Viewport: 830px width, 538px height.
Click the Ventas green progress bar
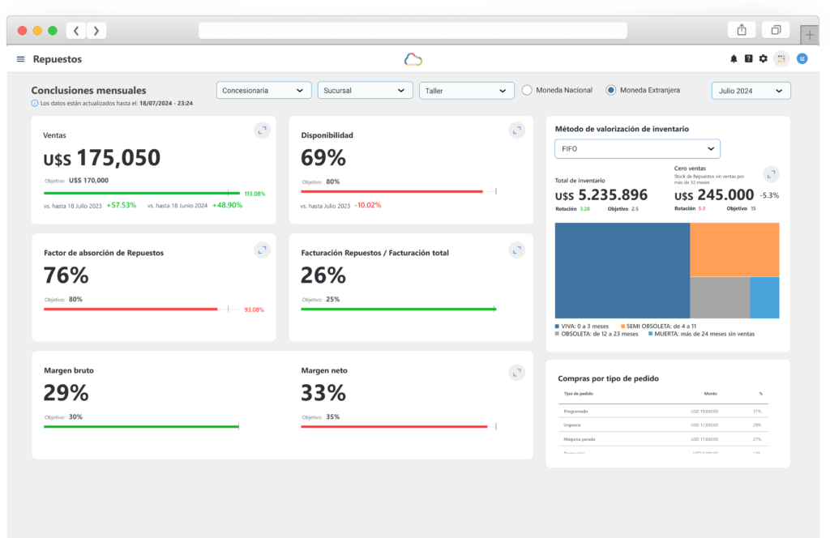[142, 193]
